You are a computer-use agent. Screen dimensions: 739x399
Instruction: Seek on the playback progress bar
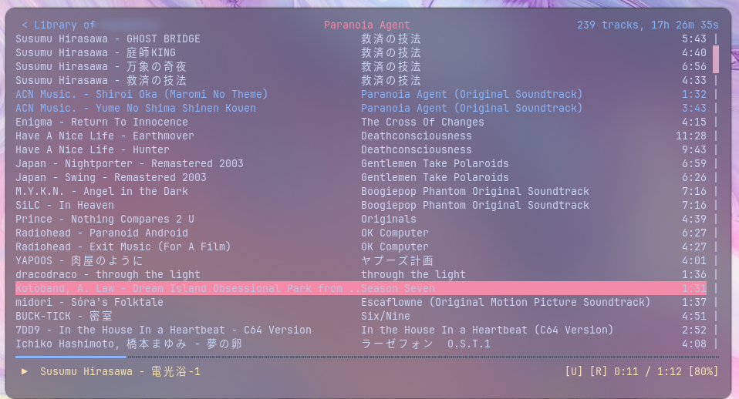(x=367, y=357)
